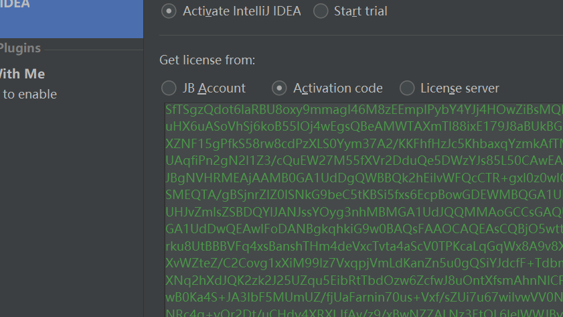This screenshot has height=317, width=563.
Task: Select Activation code license source
Action: pyautogui.click(x=279, y=88)
